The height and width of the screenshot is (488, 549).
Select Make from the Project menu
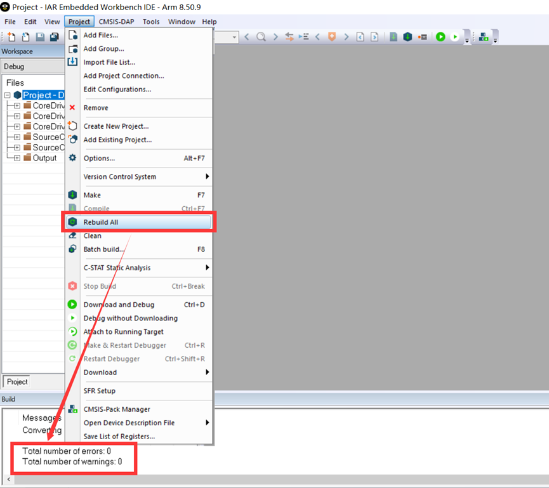point(92,195)
